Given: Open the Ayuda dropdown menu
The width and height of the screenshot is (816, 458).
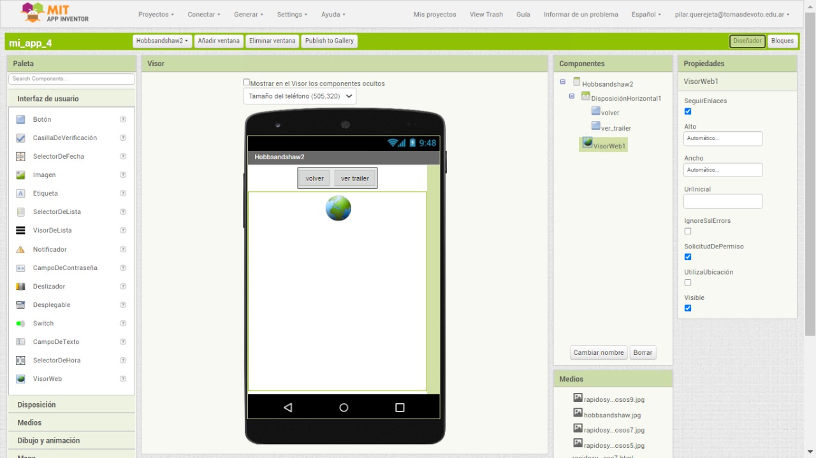Looking at the screenshot, I should (333, 14).
